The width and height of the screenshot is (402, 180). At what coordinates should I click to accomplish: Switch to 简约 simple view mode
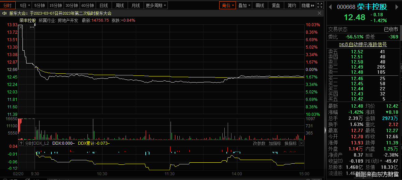click(x=292, y=5)
